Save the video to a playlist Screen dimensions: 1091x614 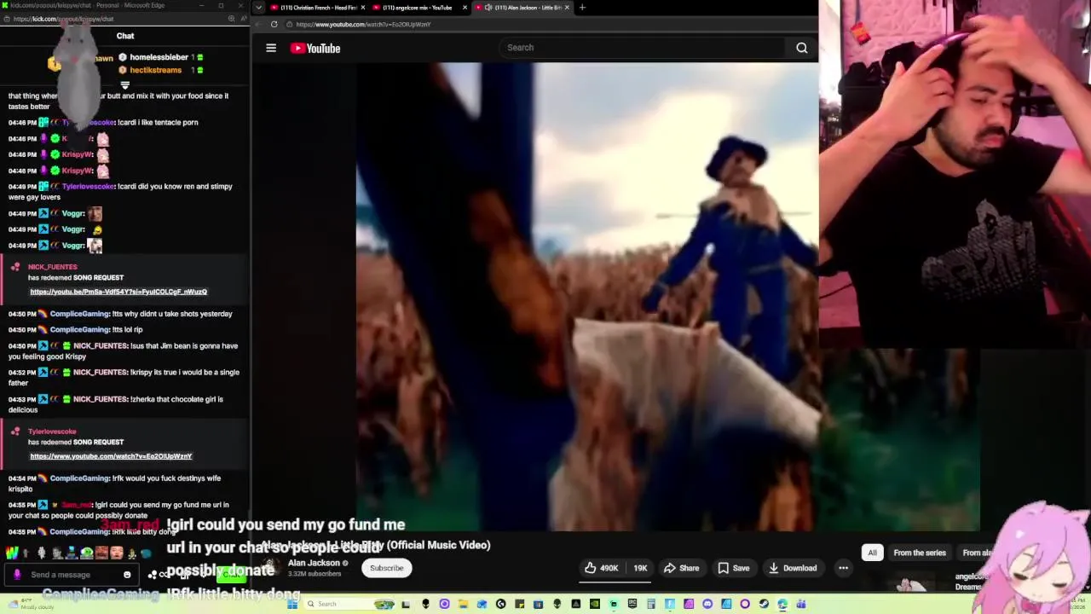pos(733,568)
